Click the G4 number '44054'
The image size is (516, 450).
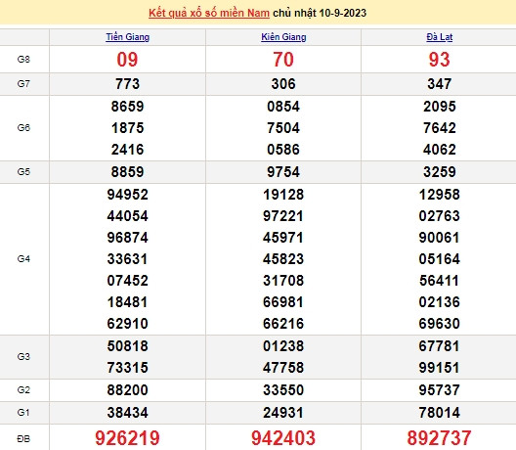pos(127,216)
